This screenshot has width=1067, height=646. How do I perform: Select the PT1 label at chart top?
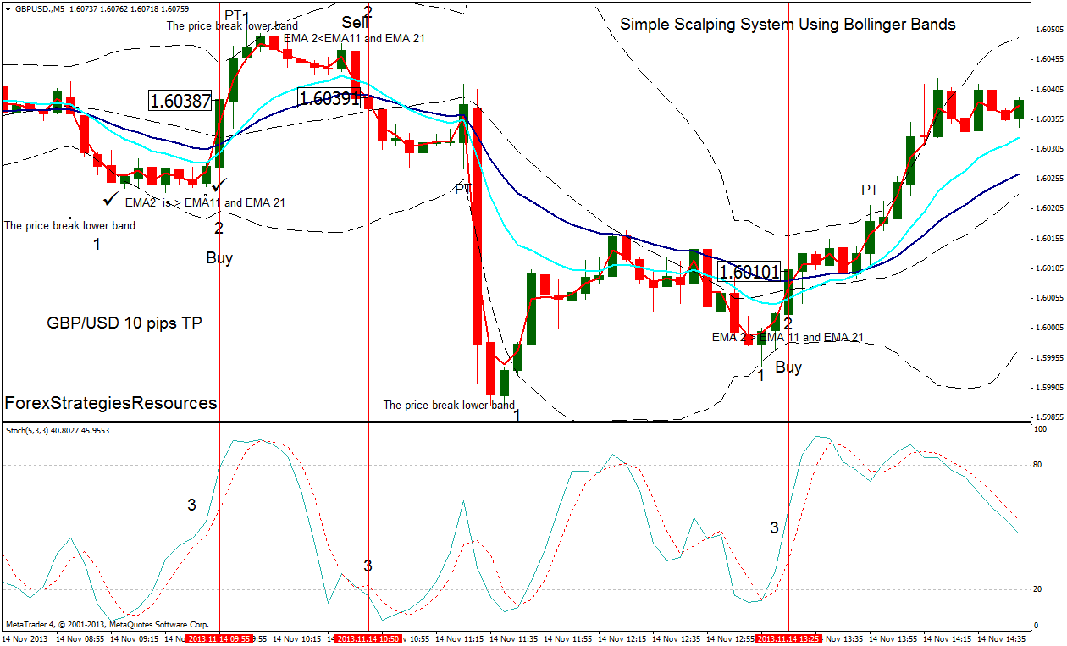(x=237, y=15)
